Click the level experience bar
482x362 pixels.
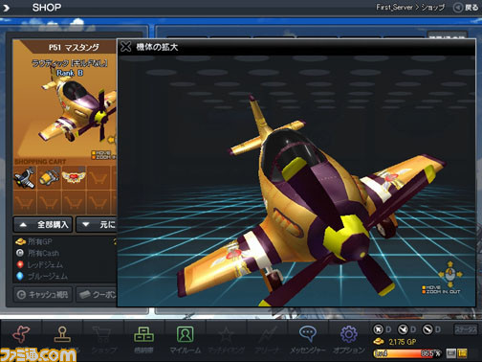[x=407, y=353]
